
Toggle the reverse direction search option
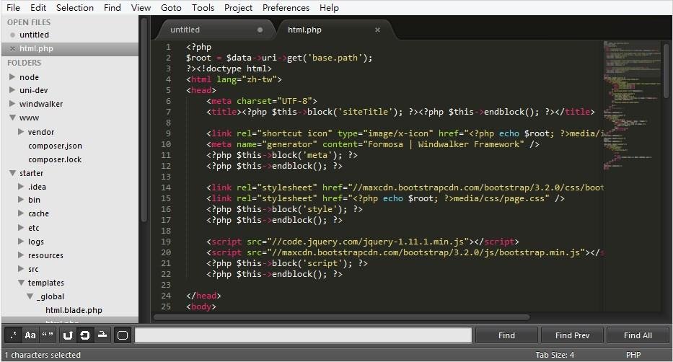[68, 335]
